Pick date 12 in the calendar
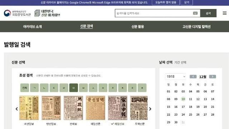Viewport: 229px width, 129px height. (198, 99)
